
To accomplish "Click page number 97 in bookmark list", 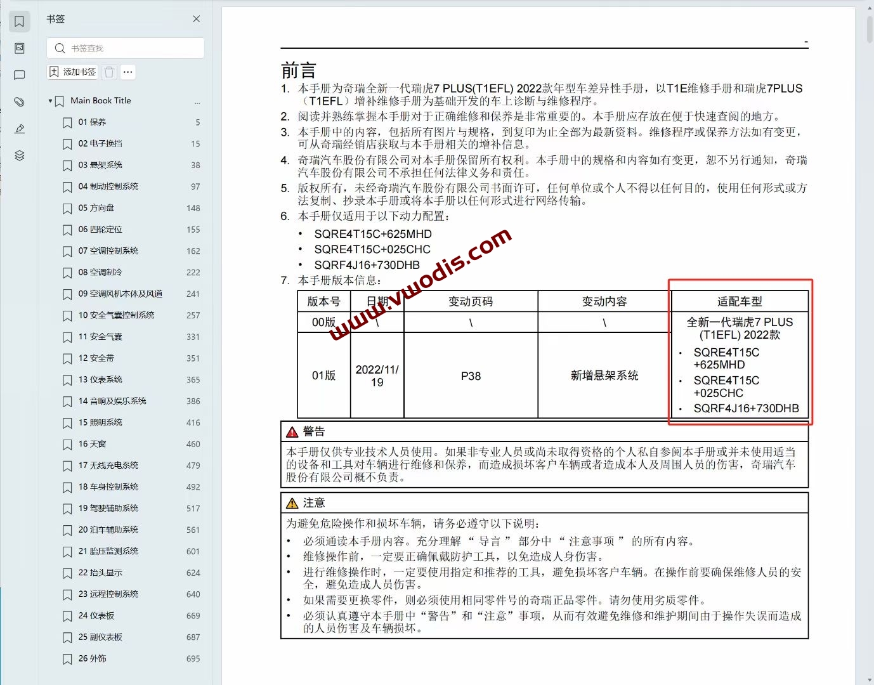I will pos(195,186).
